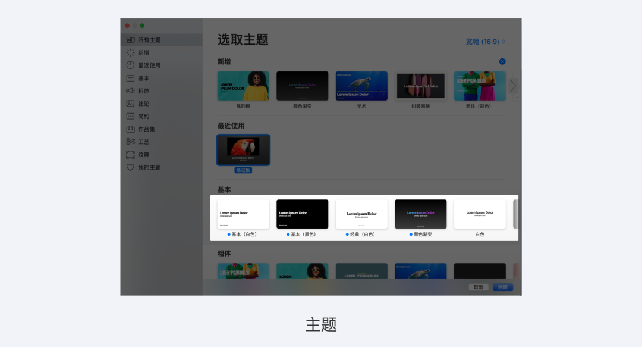The image size is (642, 347).
Task: Choose the 白色 theme thumbnail
Action: coord(480,214)
